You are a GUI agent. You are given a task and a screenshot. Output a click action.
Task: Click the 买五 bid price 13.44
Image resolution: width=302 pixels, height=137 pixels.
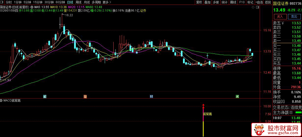click(296, 63)
